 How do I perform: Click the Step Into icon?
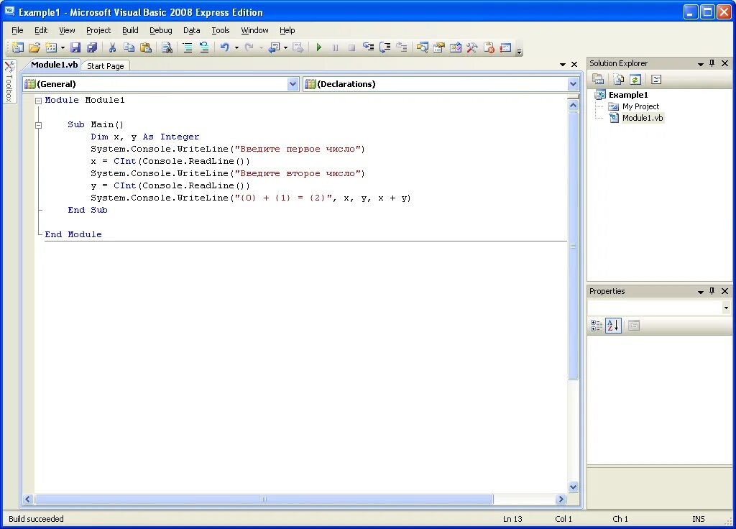(x=369, y=47)
